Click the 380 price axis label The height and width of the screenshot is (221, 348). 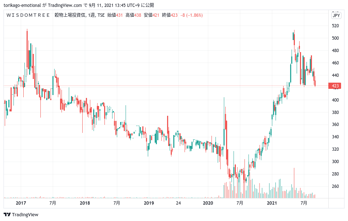(x=335, y=113)
